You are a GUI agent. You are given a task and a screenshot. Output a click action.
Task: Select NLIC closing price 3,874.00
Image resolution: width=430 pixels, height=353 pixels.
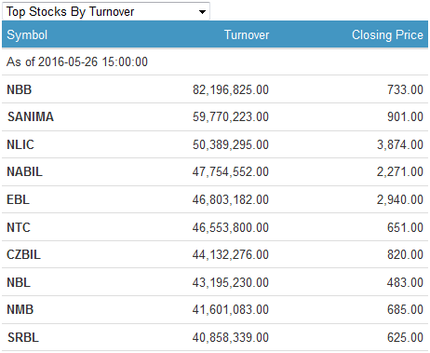pyautogui.click(x=400, y=144)
